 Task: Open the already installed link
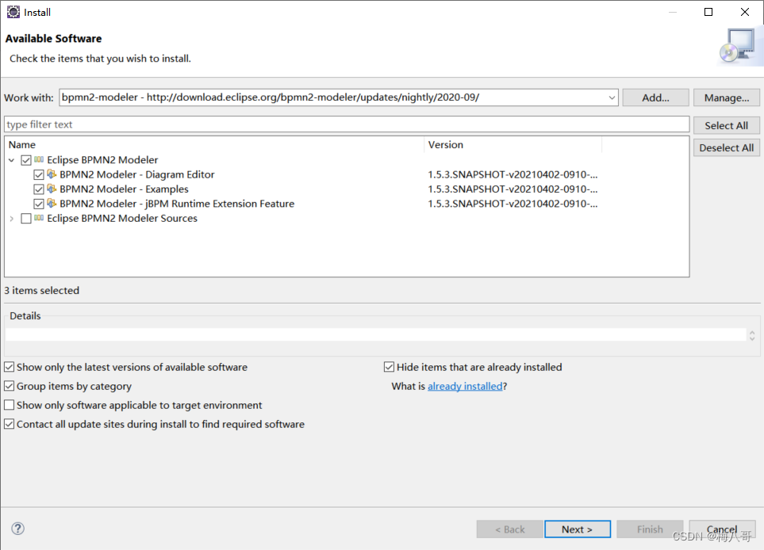click(x=465, y=386)
